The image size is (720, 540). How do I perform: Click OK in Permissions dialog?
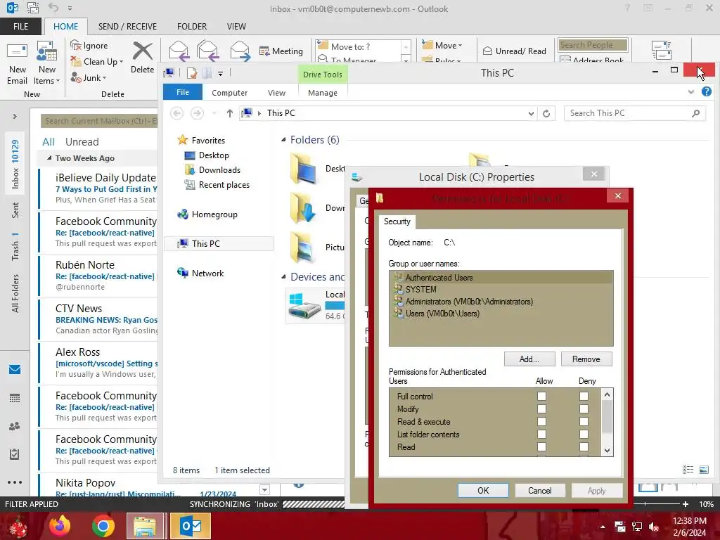point(483,490)
